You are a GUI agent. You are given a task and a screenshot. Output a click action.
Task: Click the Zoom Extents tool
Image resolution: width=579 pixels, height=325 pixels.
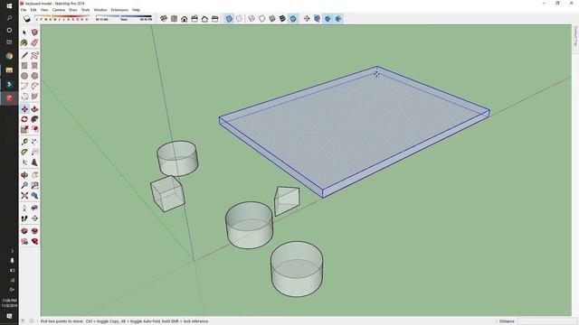24,196
